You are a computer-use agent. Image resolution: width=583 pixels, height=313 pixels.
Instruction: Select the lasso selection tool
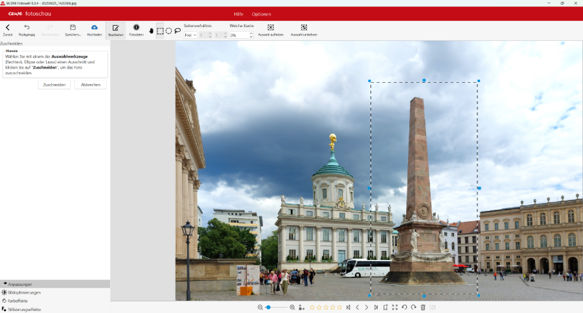click(177, 30)
